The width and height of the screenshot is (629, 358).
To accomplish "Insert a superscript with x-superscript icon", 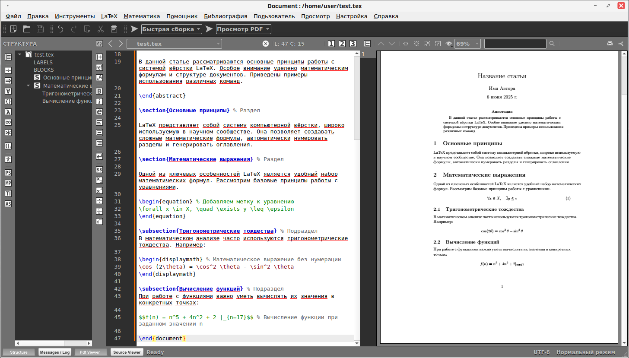I will tap(99, 190).
